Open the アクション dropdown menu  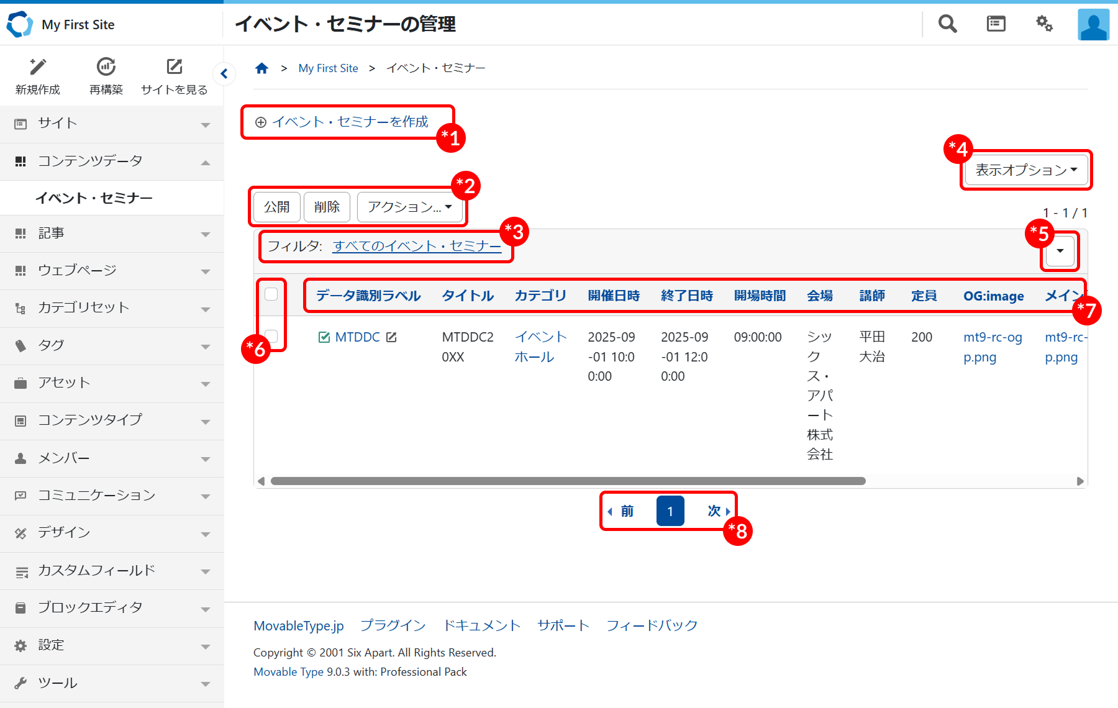pos(409,207)
